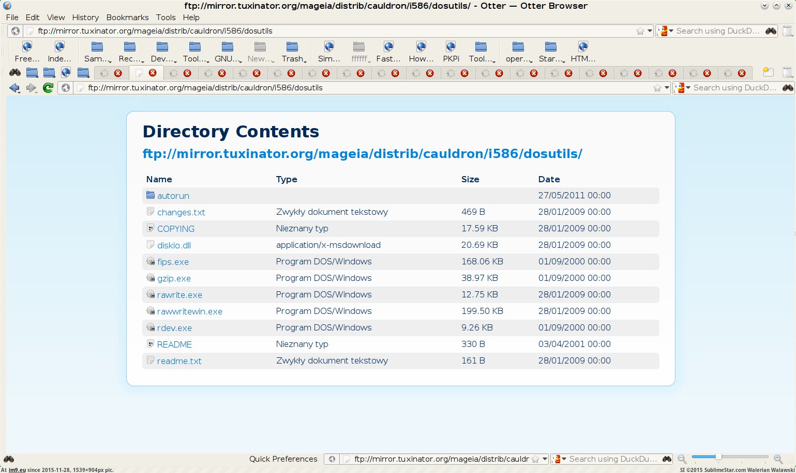This screenshot has width=796, height=473.
Task: Zoom out with the magnifier minus icon
Action: point(682,459)
